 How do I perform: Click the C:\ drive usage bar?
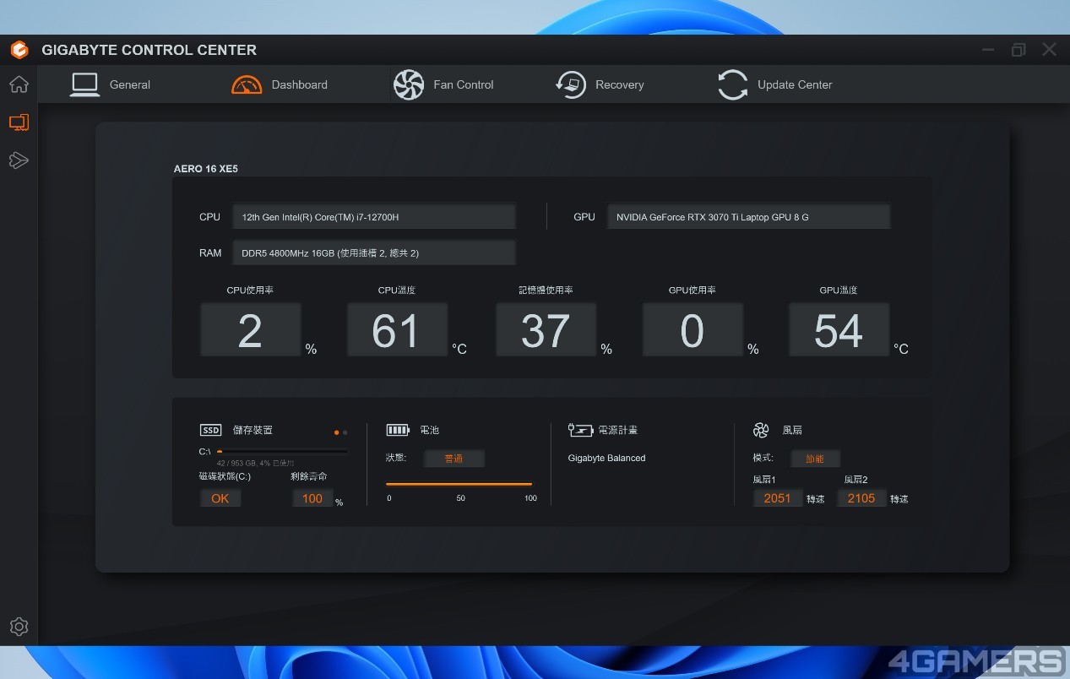[x=282, y=452]
